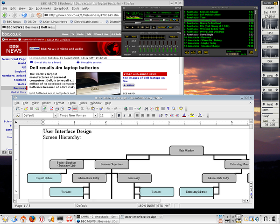The width and height of the screenshot is (280, 224).
Task: Click Undo arrow in Writer toolbar
Action: [x=108, y=108]
